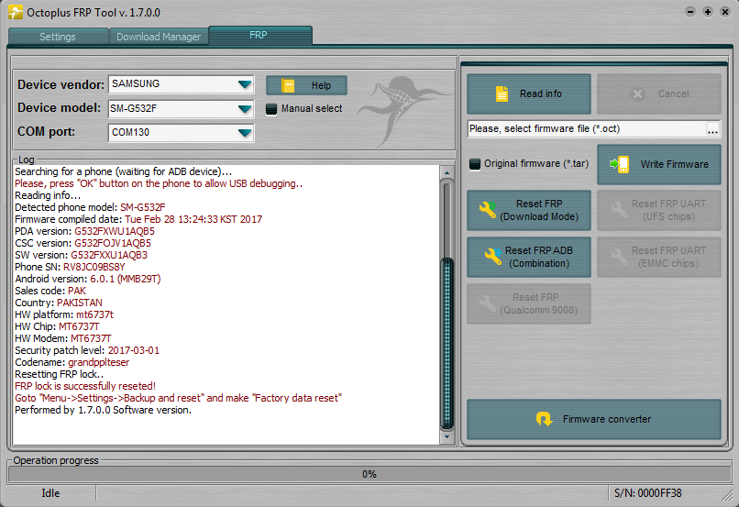Image resolution: width=739 pixels, height=507 pixels.
Task: Click the COM130 port field text
Action: coord(130,132)
